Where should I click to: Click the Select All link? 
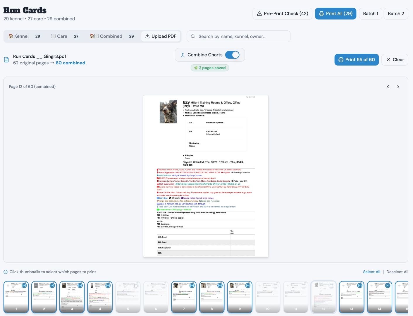click(371, 272)
